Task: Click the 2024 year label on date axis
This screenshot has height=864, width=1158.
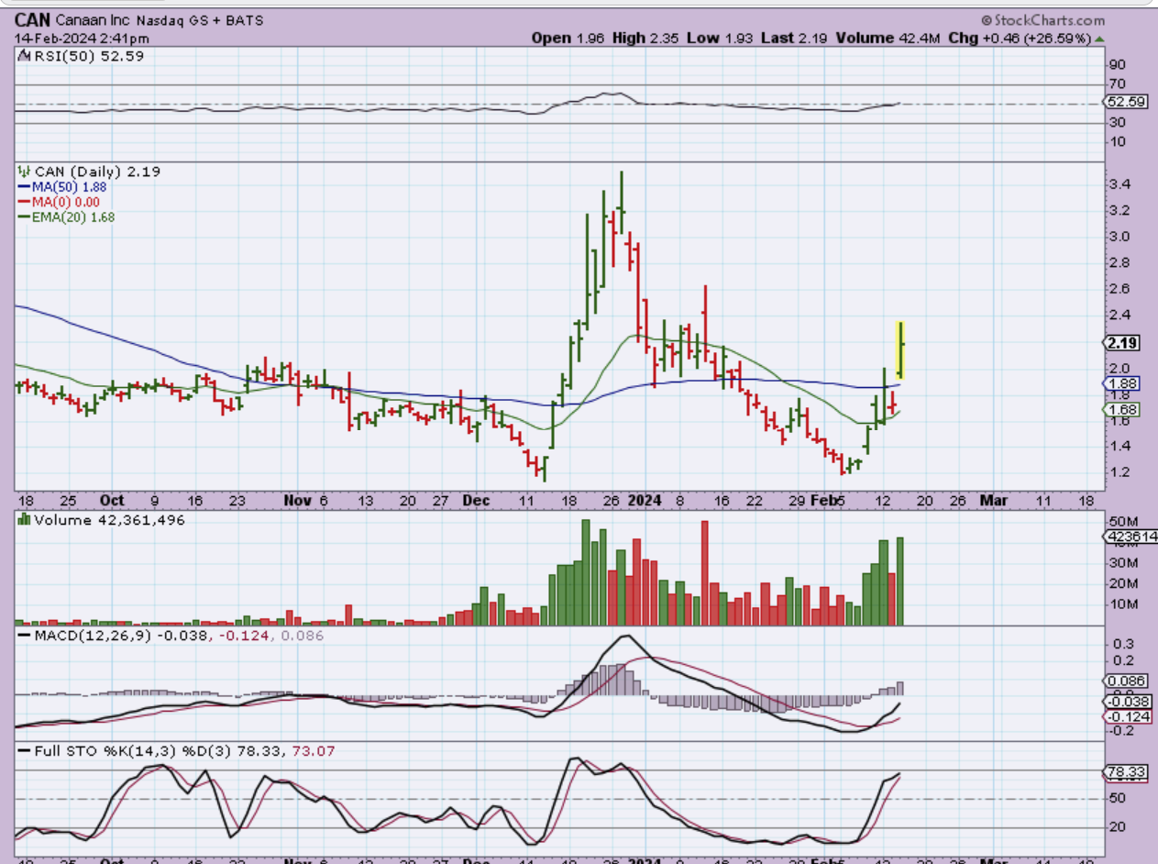Action: point(644,501)
